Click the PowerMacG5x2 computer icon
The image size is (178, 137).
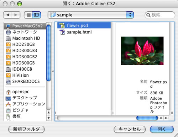point(8,26)
